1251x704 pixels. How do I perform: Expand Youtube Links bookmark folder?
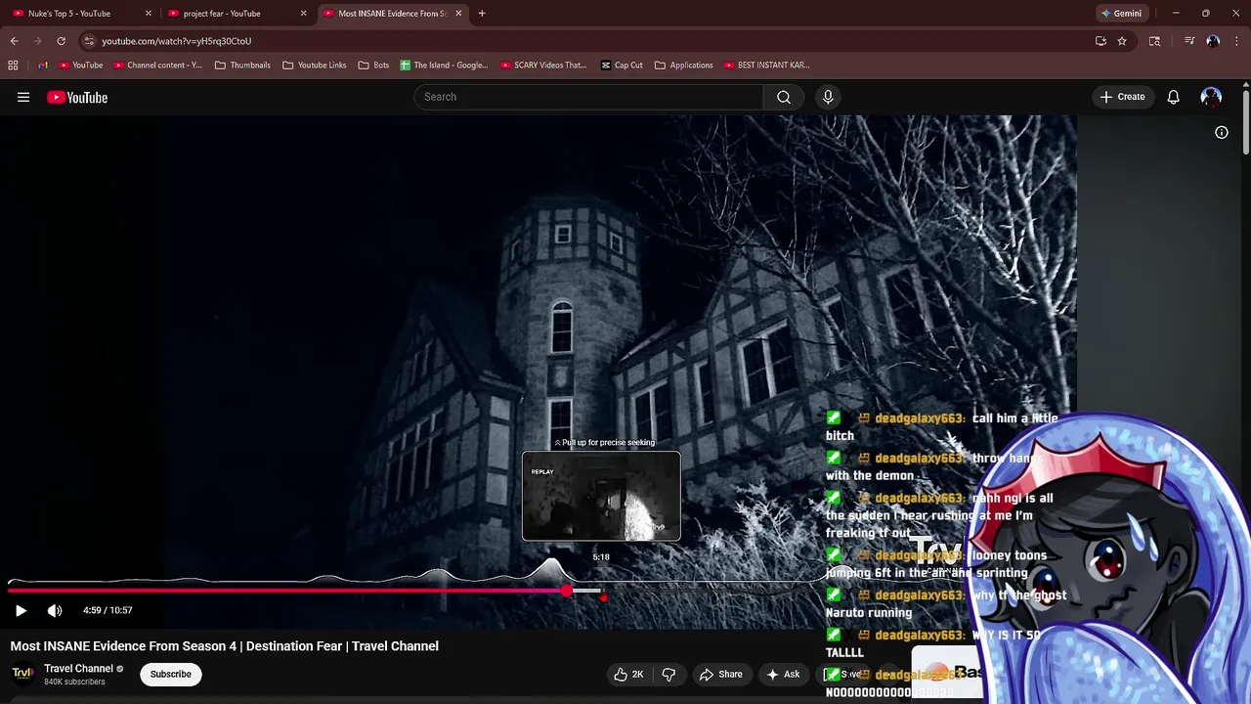314,66
